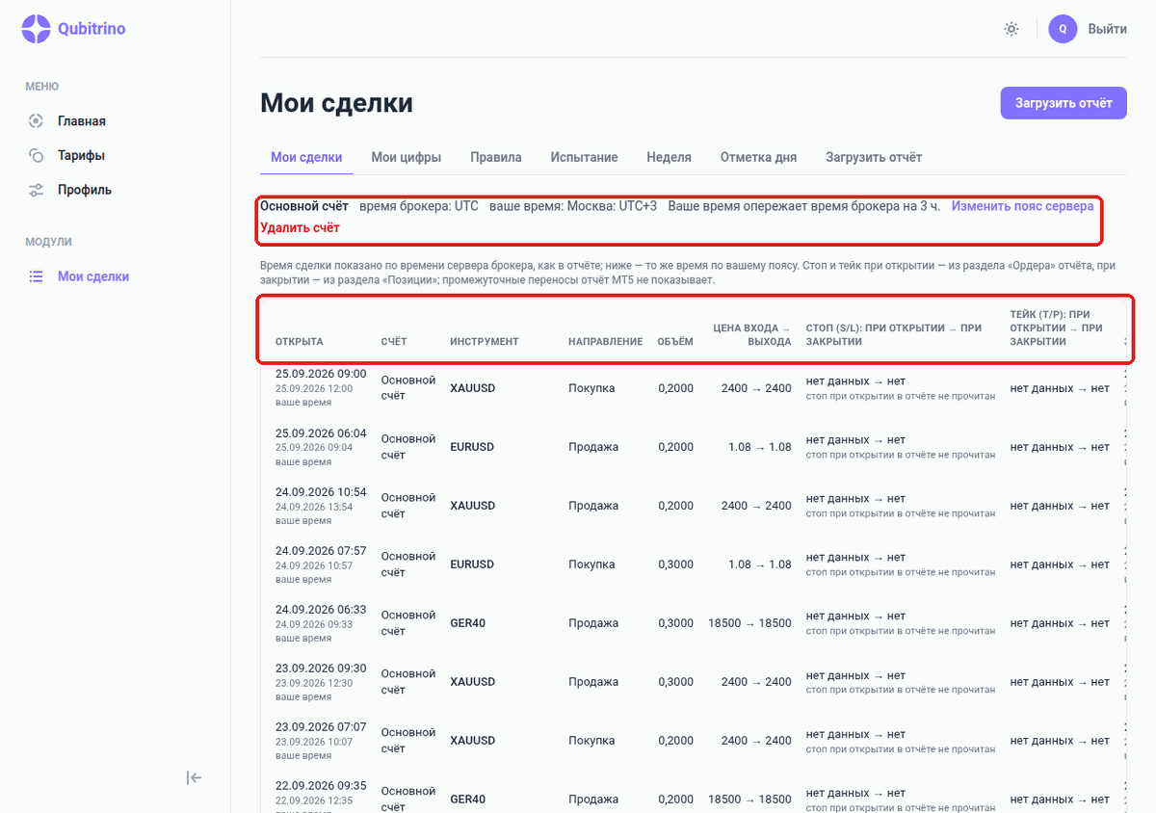
Task: Click 1.08 → 1.08 price in 25.09 06:04 row
Action: (760, 447)
